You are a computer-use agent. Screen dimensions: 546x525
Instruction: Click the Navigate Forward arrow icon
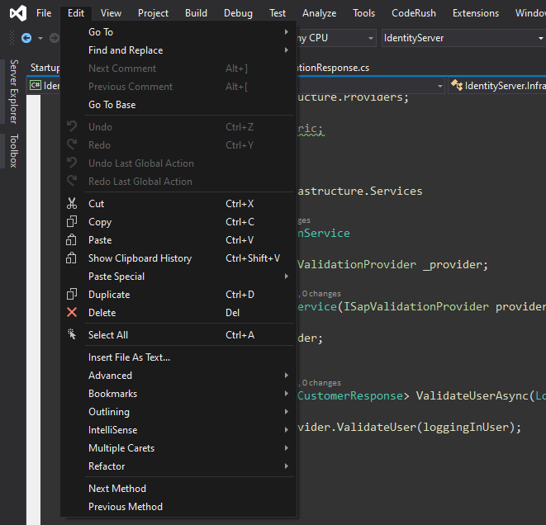[x=55, y=38]
